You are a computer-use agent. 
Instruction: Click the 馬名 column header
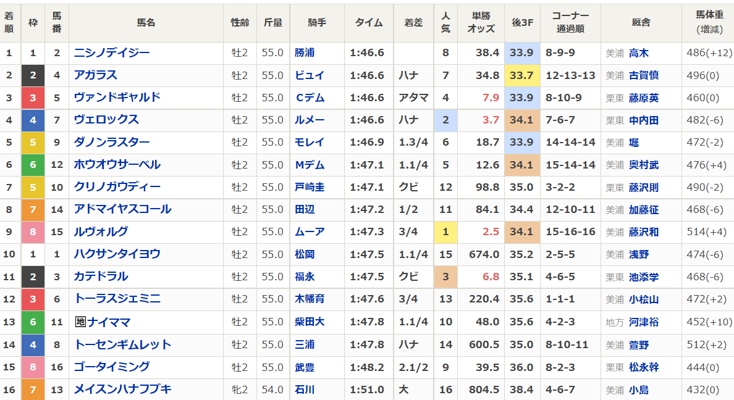pyautogui.click(x=146, y=22)
